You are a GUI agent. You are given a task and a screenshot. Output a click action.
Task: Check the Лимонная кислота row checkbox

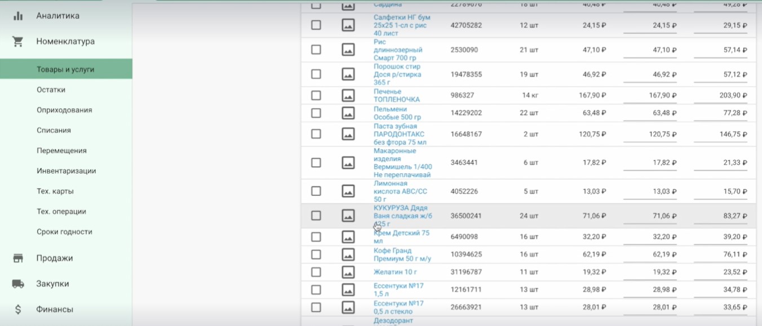pos(316,191)
